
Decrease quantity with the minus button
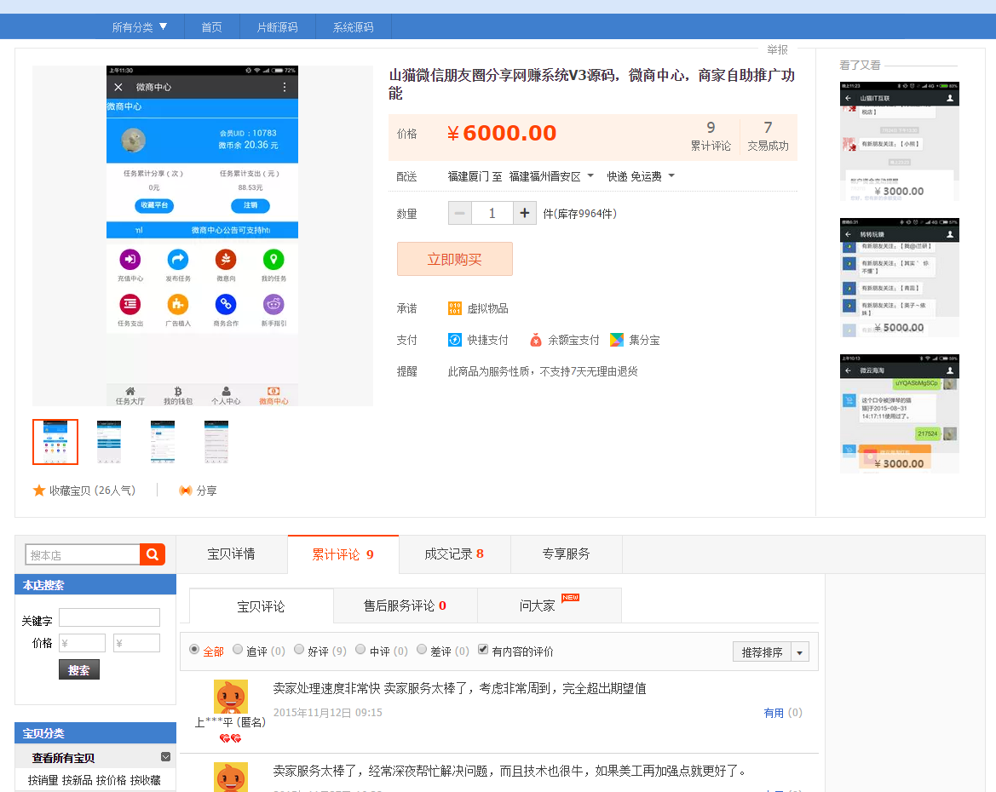point(460,214)
